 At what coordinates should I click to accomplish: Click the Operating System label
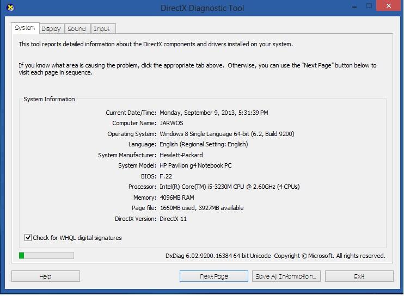tap(132, 134)
